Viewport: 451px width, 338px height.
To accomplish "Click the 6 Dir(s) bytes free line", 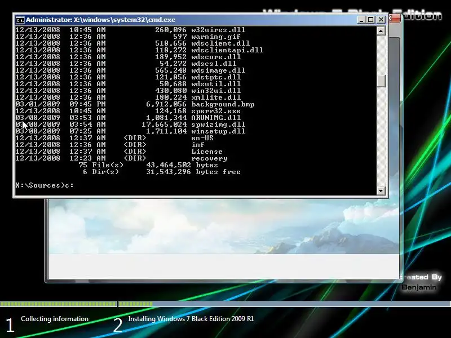I will 162,172.
